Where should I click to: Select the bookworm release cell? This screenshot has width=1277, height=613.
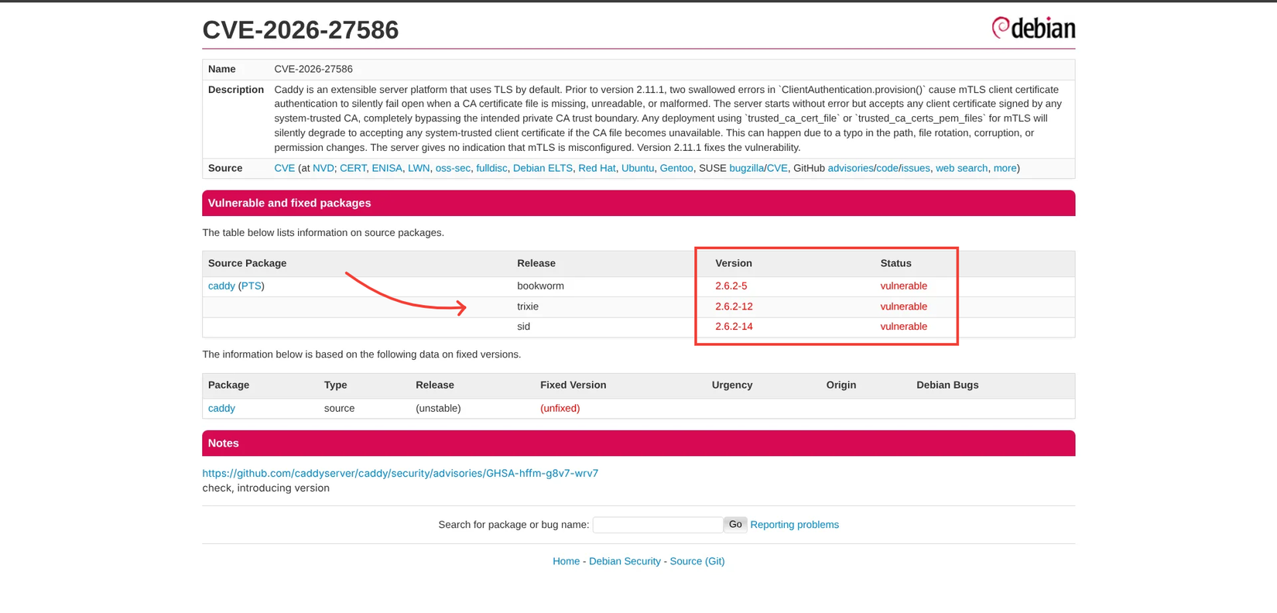[x=540, y=286]
